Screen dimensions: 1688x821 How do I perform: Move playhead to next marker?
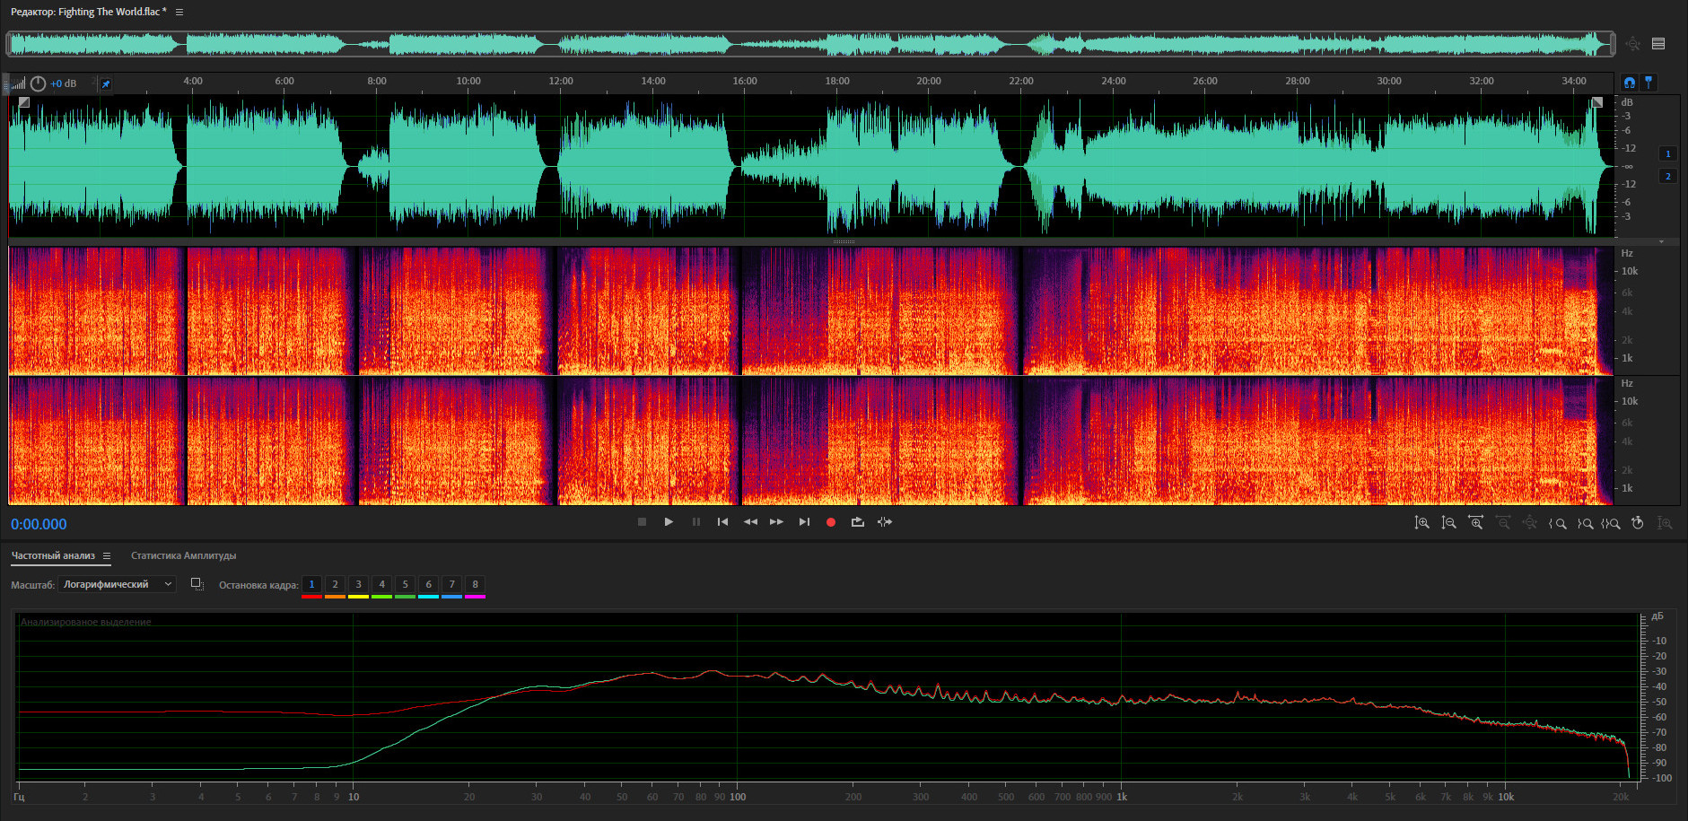tap(804, 522)
